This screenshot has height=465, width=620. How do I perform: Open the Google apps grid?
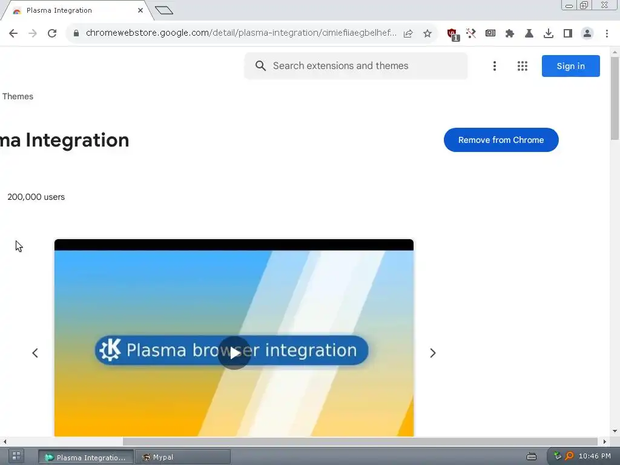(x=523, y=66)
